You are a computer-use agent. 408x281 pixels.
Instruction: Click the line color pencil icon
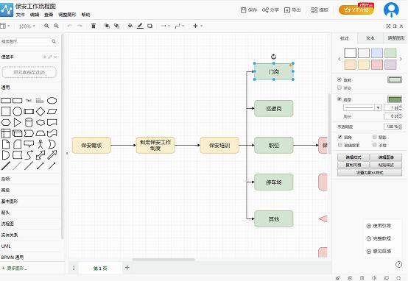(x=140, y=26)
